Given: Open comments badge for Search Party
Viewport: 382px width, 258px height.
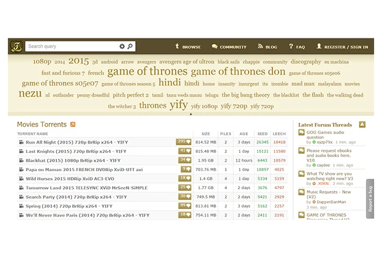Looking at the screenshot, I should pyautogui.click(x=185, y=197).
